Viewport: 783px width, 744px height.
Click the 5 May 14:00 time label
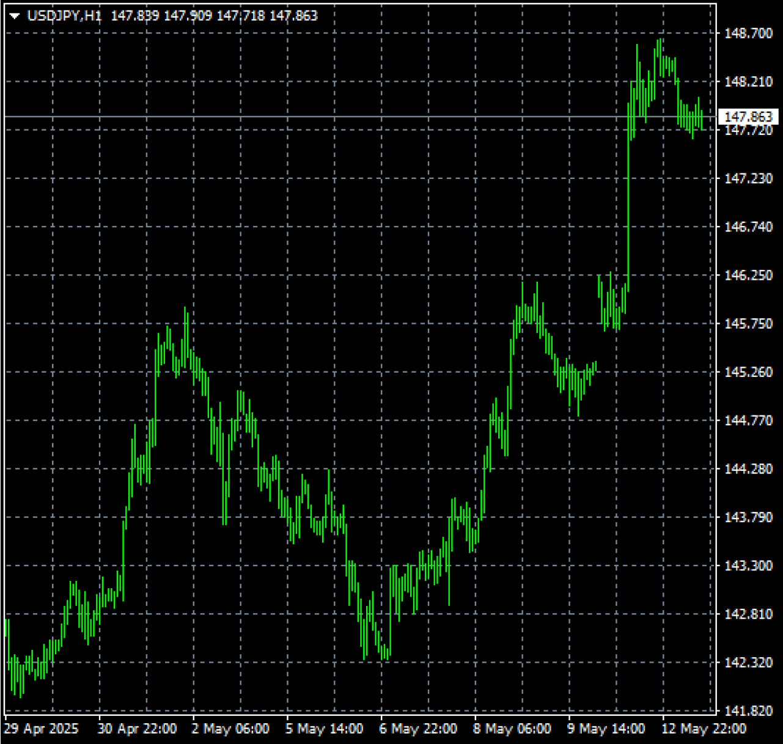325,729
